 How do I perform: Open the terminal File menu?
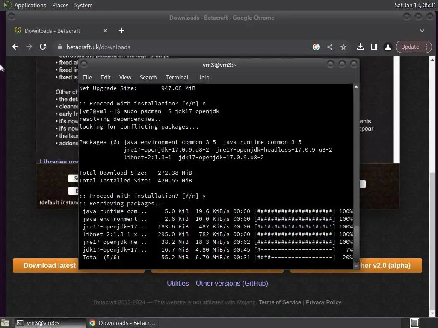(87, 77)
